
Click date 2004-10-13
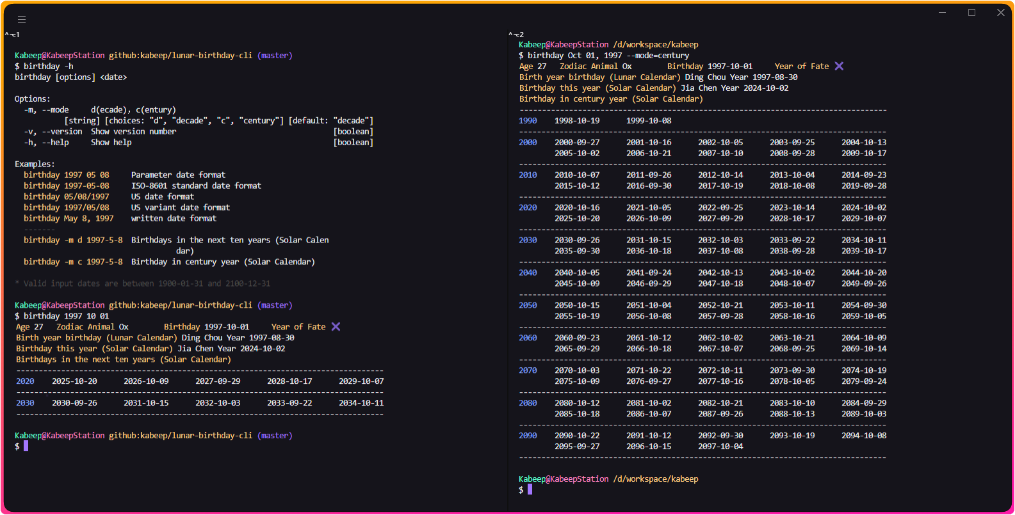[864, 143]
